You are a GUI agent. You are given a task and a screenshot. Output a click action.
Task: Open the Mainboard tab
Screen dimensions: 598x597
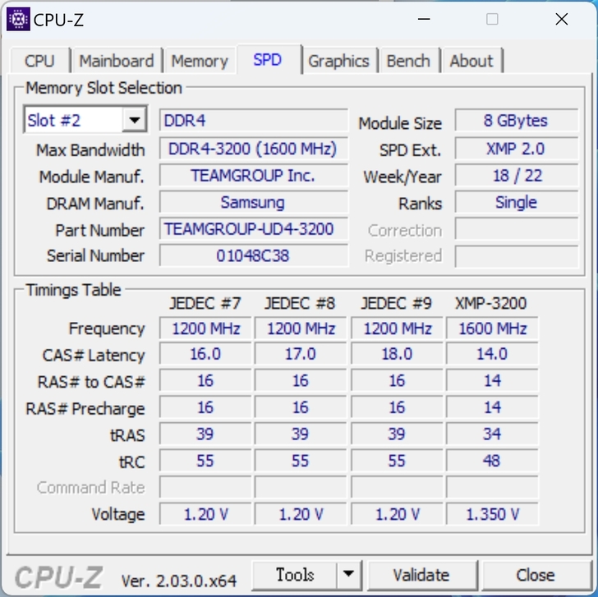(117, 61)
